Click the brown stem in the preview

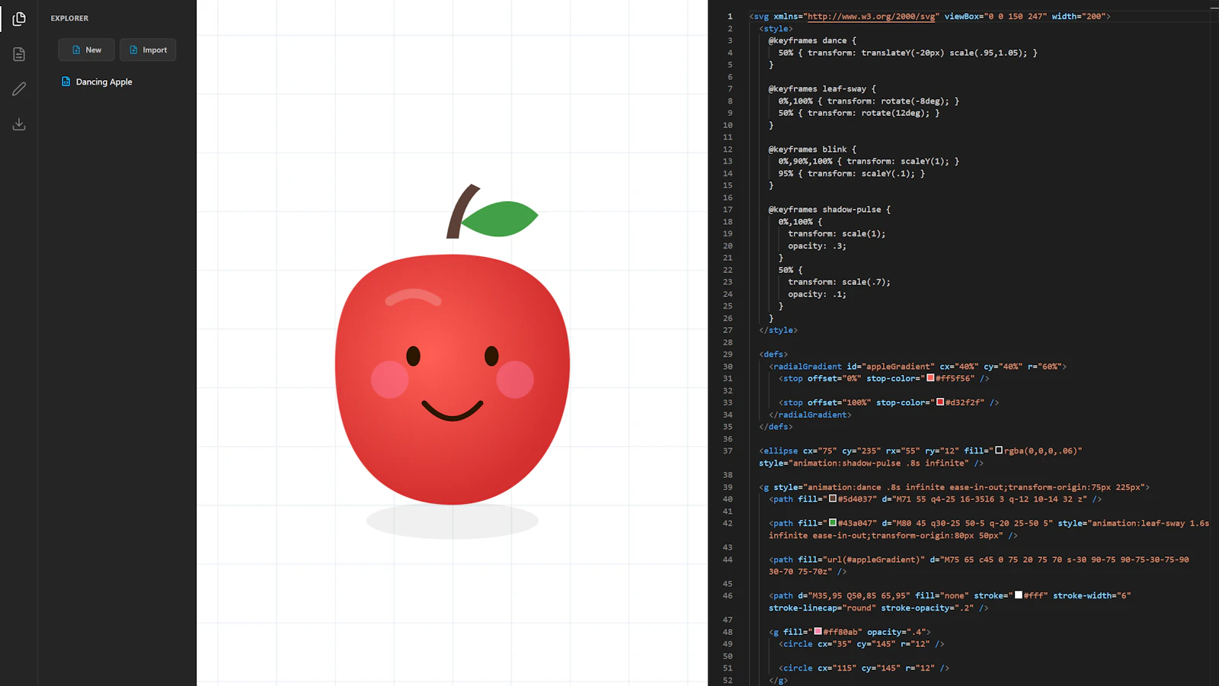[459, 213]
